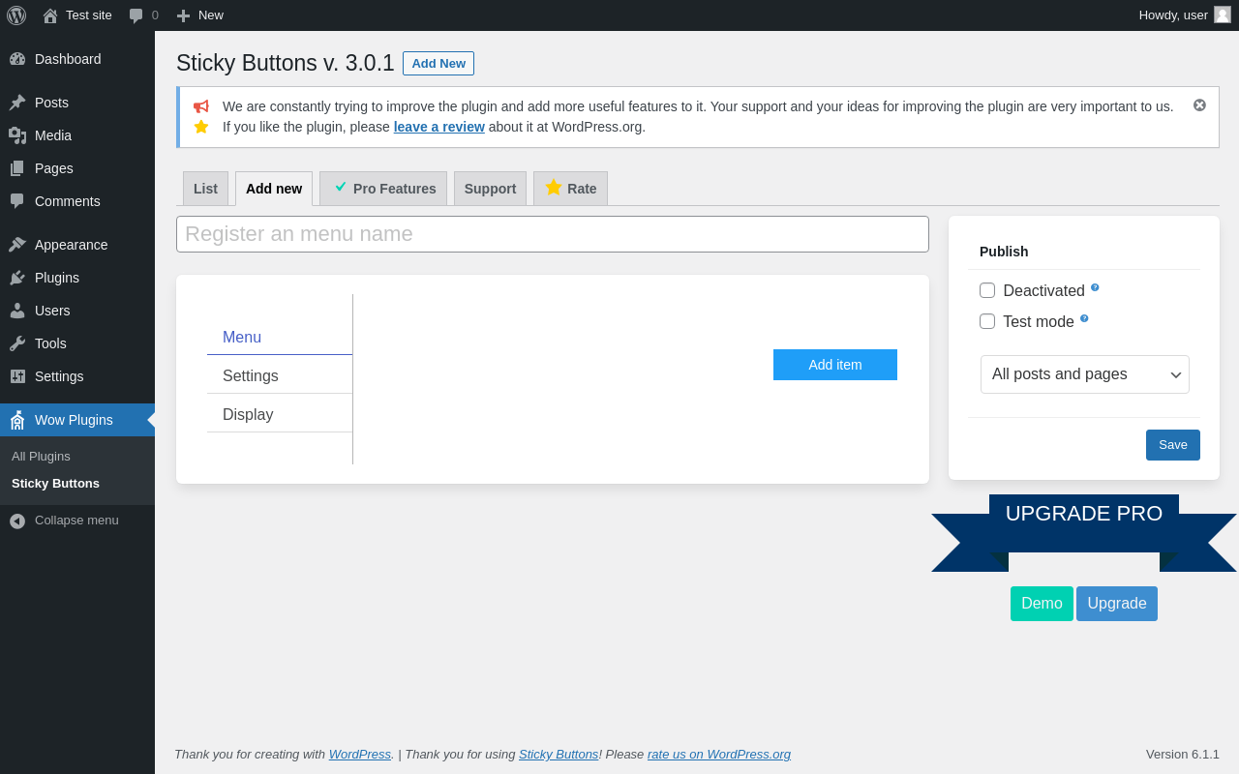Click rate us on WordPress.org link

point(719,755)
